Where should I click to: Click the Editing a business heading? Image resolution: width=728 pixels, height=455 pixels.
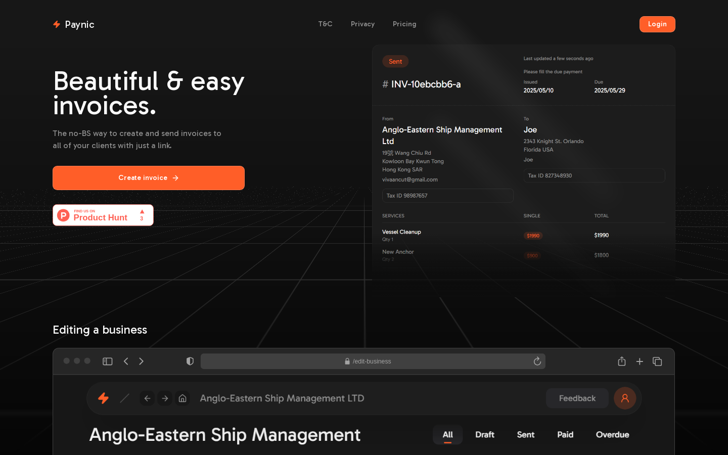click(x=100, y=330)
